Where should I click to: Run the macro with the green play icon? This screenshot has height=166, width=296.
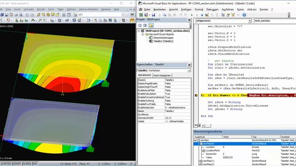pos(192,15)
